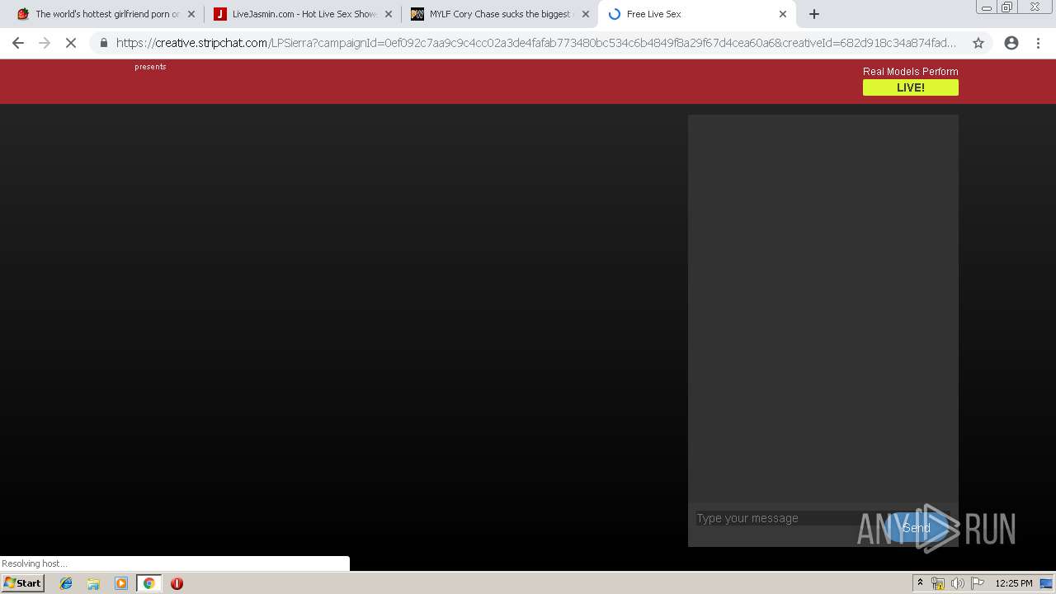Open a new tab with the plus button
Screen dimensions: 1056x594
pos(814,14)
